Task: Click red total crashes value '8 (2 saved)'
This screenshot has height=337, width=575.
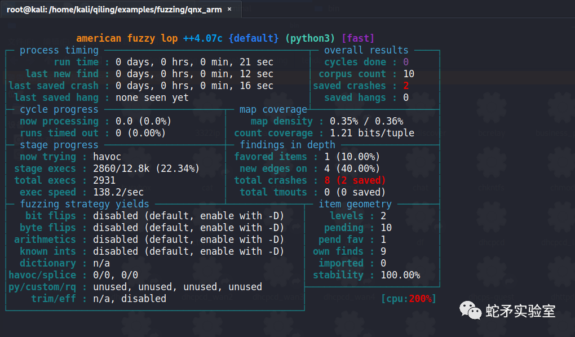Action: 355,180
